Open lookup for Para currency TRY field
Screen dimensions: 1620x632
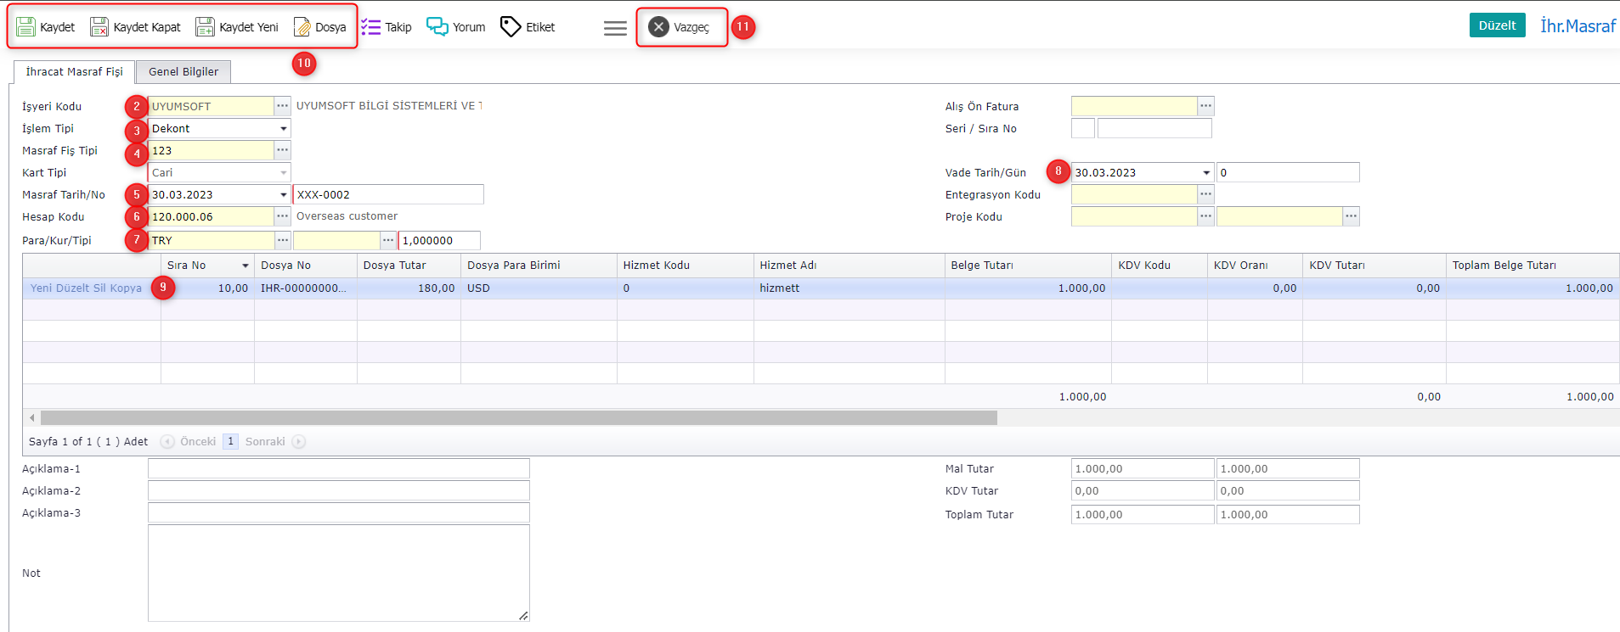pos(282,241)
